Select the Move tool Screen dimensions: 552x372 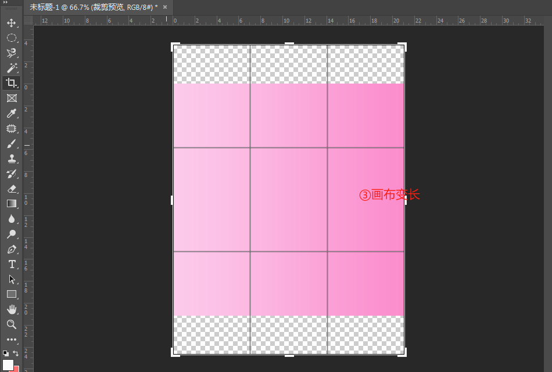click(x=11, y=23)
